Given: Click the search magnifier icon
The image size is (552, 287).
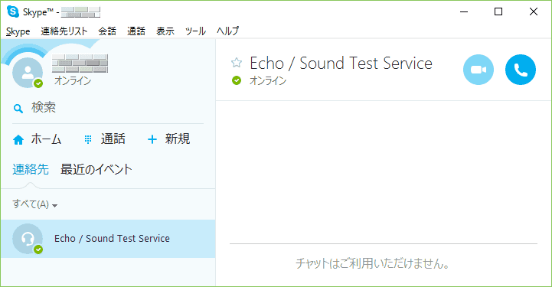Looking at the screenshot, I should (18, 109).
